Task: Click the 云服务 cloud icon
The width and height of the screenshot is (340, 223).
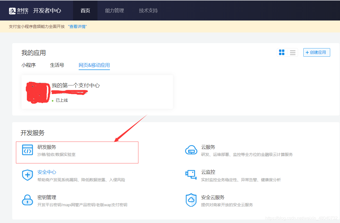Action: [191, 150]
